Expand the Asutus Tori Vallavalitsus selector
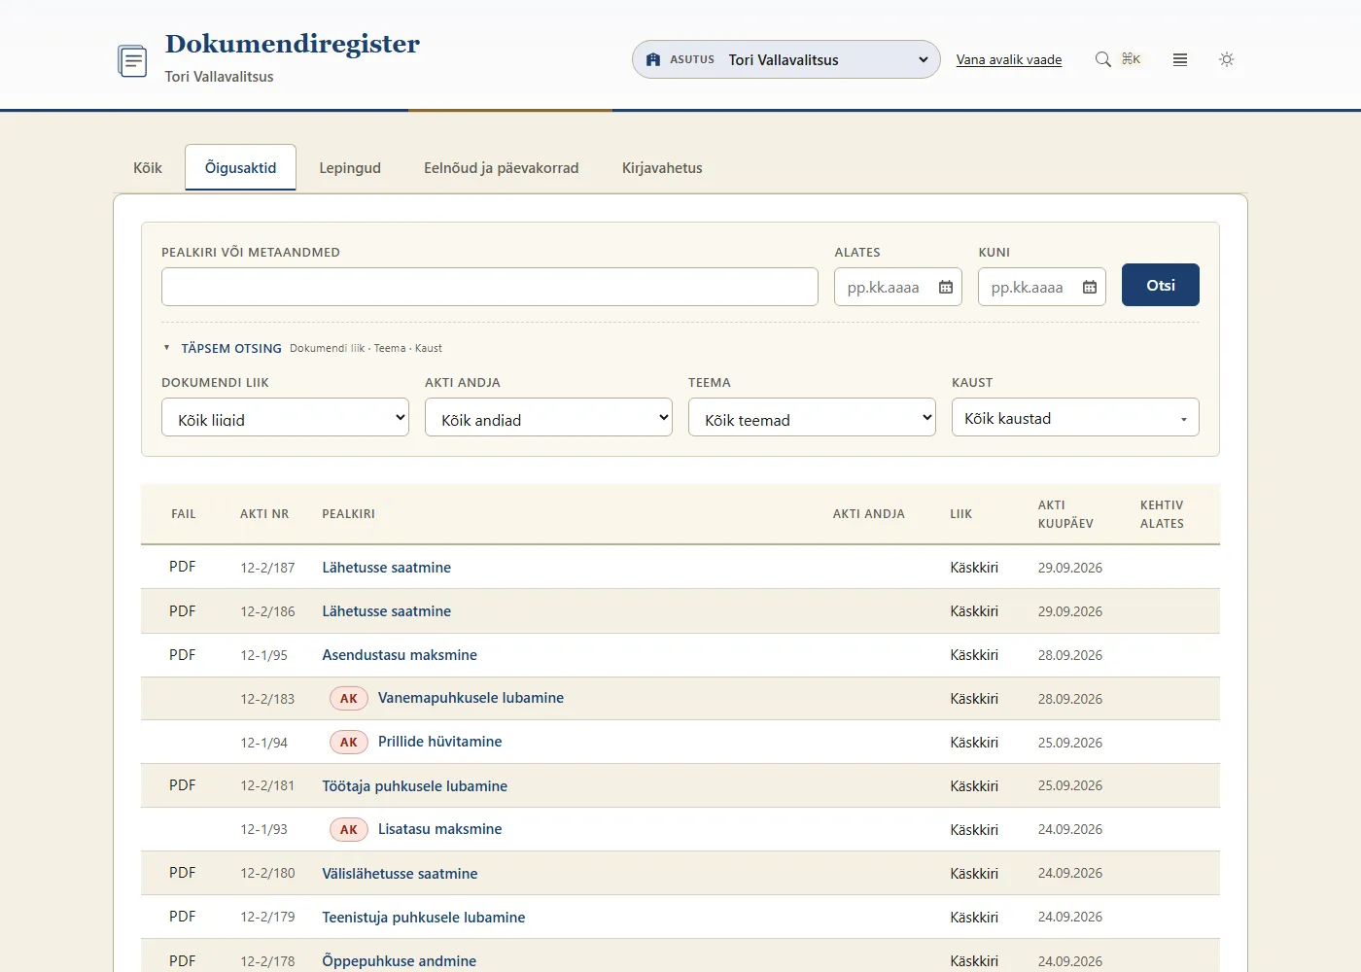 click(786, 59)
